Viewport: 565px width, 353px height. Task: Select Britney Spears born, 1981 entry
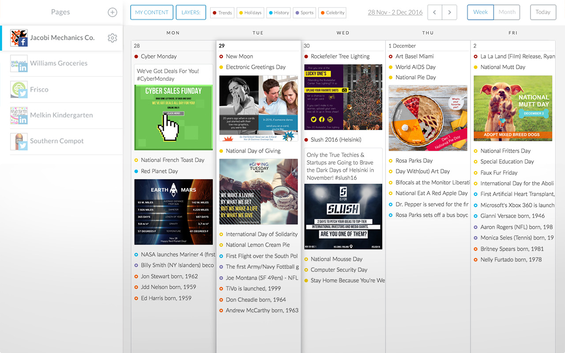pos(512,249)
